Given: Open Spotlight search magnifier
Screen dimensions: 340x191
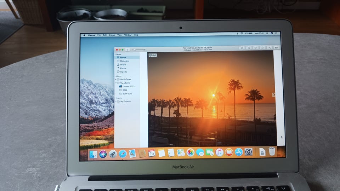Looking at the screenshot, I should 267,33.
